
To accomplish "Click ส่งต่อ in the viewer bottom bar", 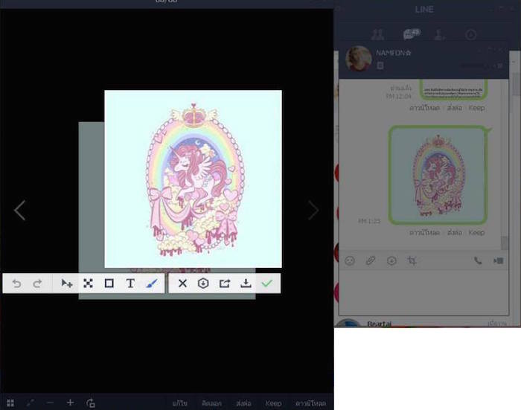I will pos(243,403).
